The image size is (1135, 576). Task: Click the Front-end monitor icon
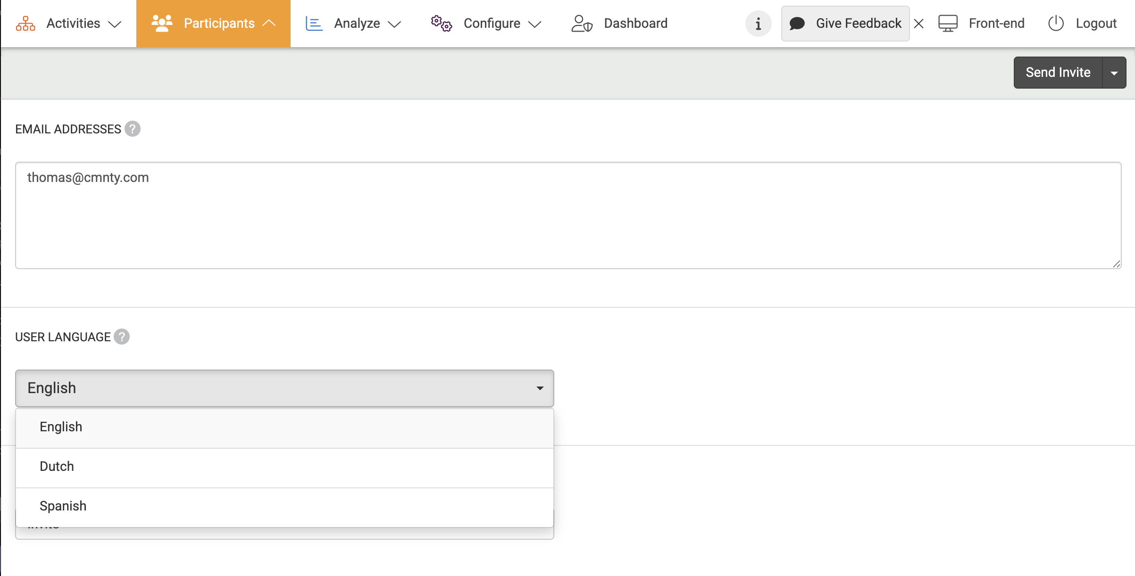point(948,24)
